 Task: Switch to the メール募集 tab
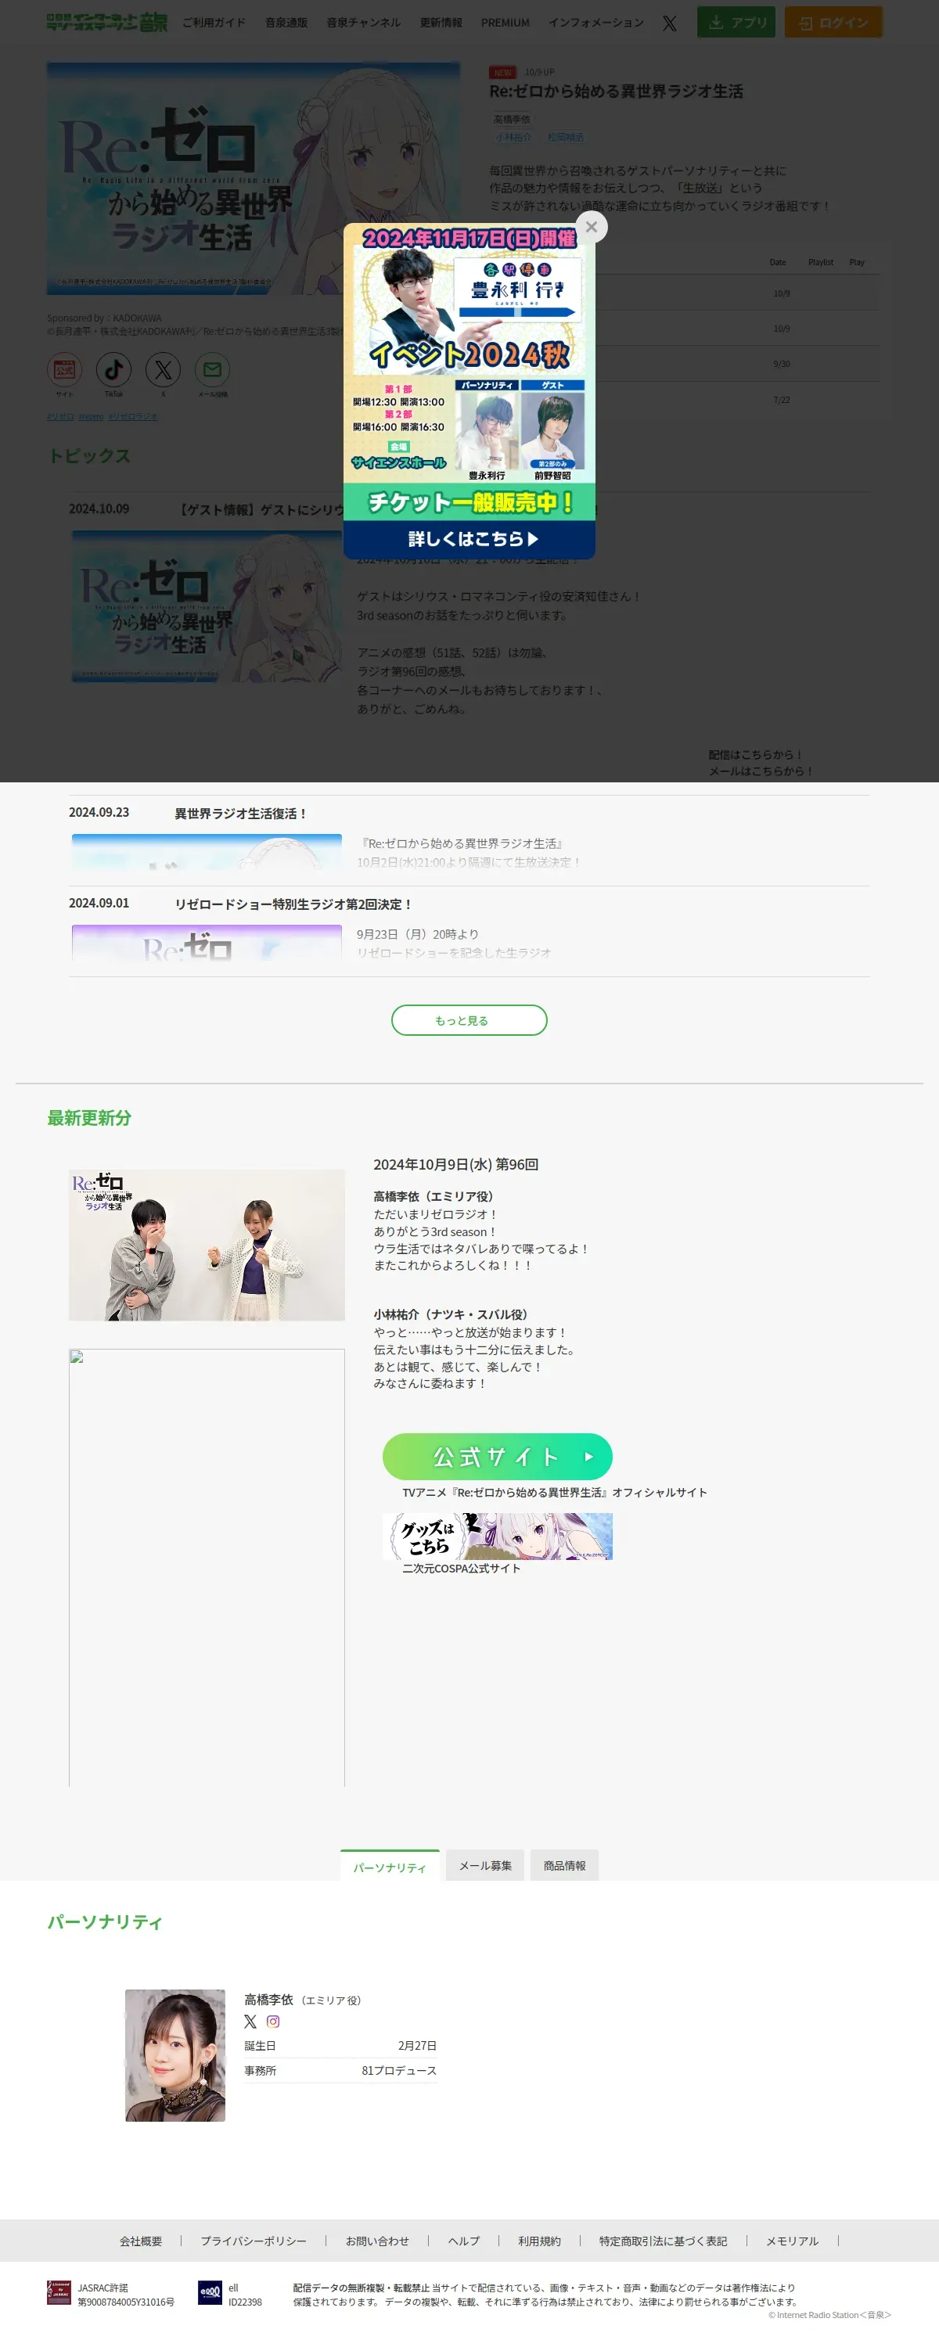coord(485,1865)
